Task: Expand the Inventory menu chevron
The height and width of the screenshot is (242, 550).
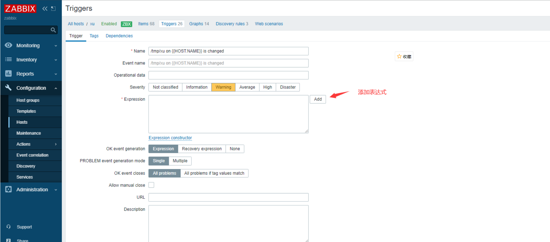Action: [x=56, y=60]
